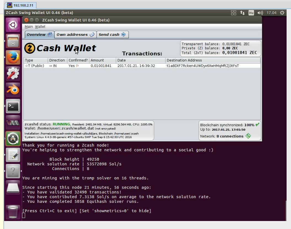
Task: Open the sound volume indicator
Action: (x=260, y=13)
